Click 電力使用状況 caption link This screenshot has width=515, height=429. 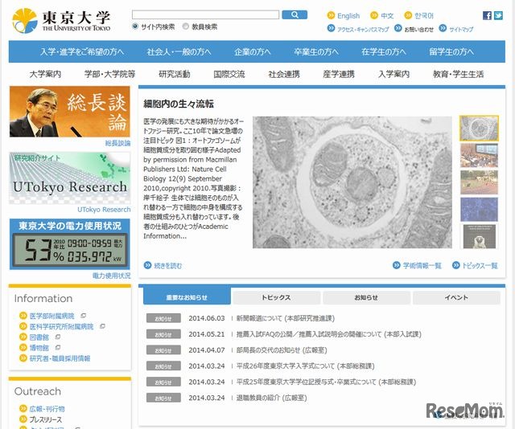[111, 276]
